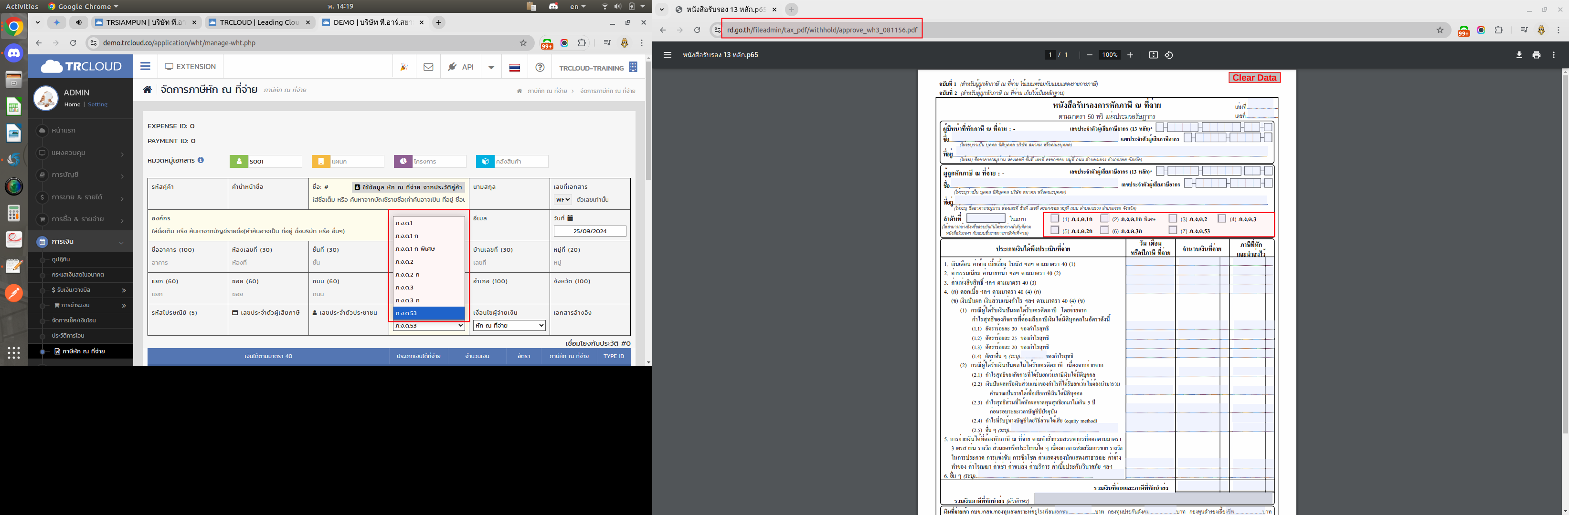Click the ภ.ง.ด.53 tax form select box
The height and width of the screenshot is (515, 1569).
coord(429,325)
